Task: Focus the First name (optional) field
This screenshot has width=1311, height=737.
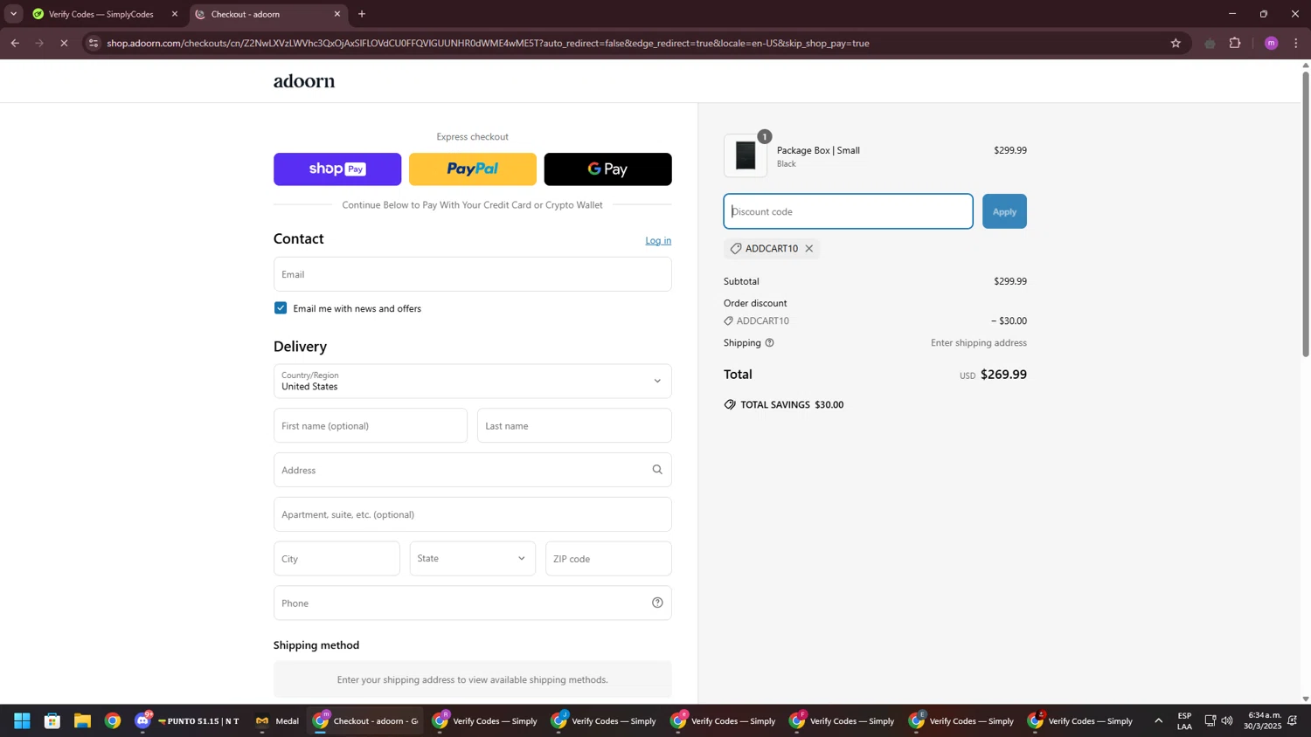Action: (371, 426)
